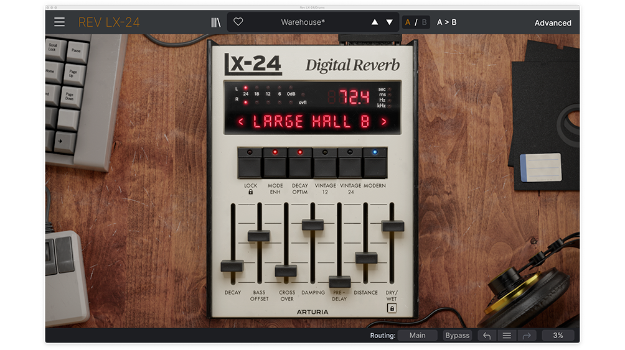The height and width of the screenshot is (350, 625).
Task: Select the previous preset with the up arrow
Action: pos(375,22)
